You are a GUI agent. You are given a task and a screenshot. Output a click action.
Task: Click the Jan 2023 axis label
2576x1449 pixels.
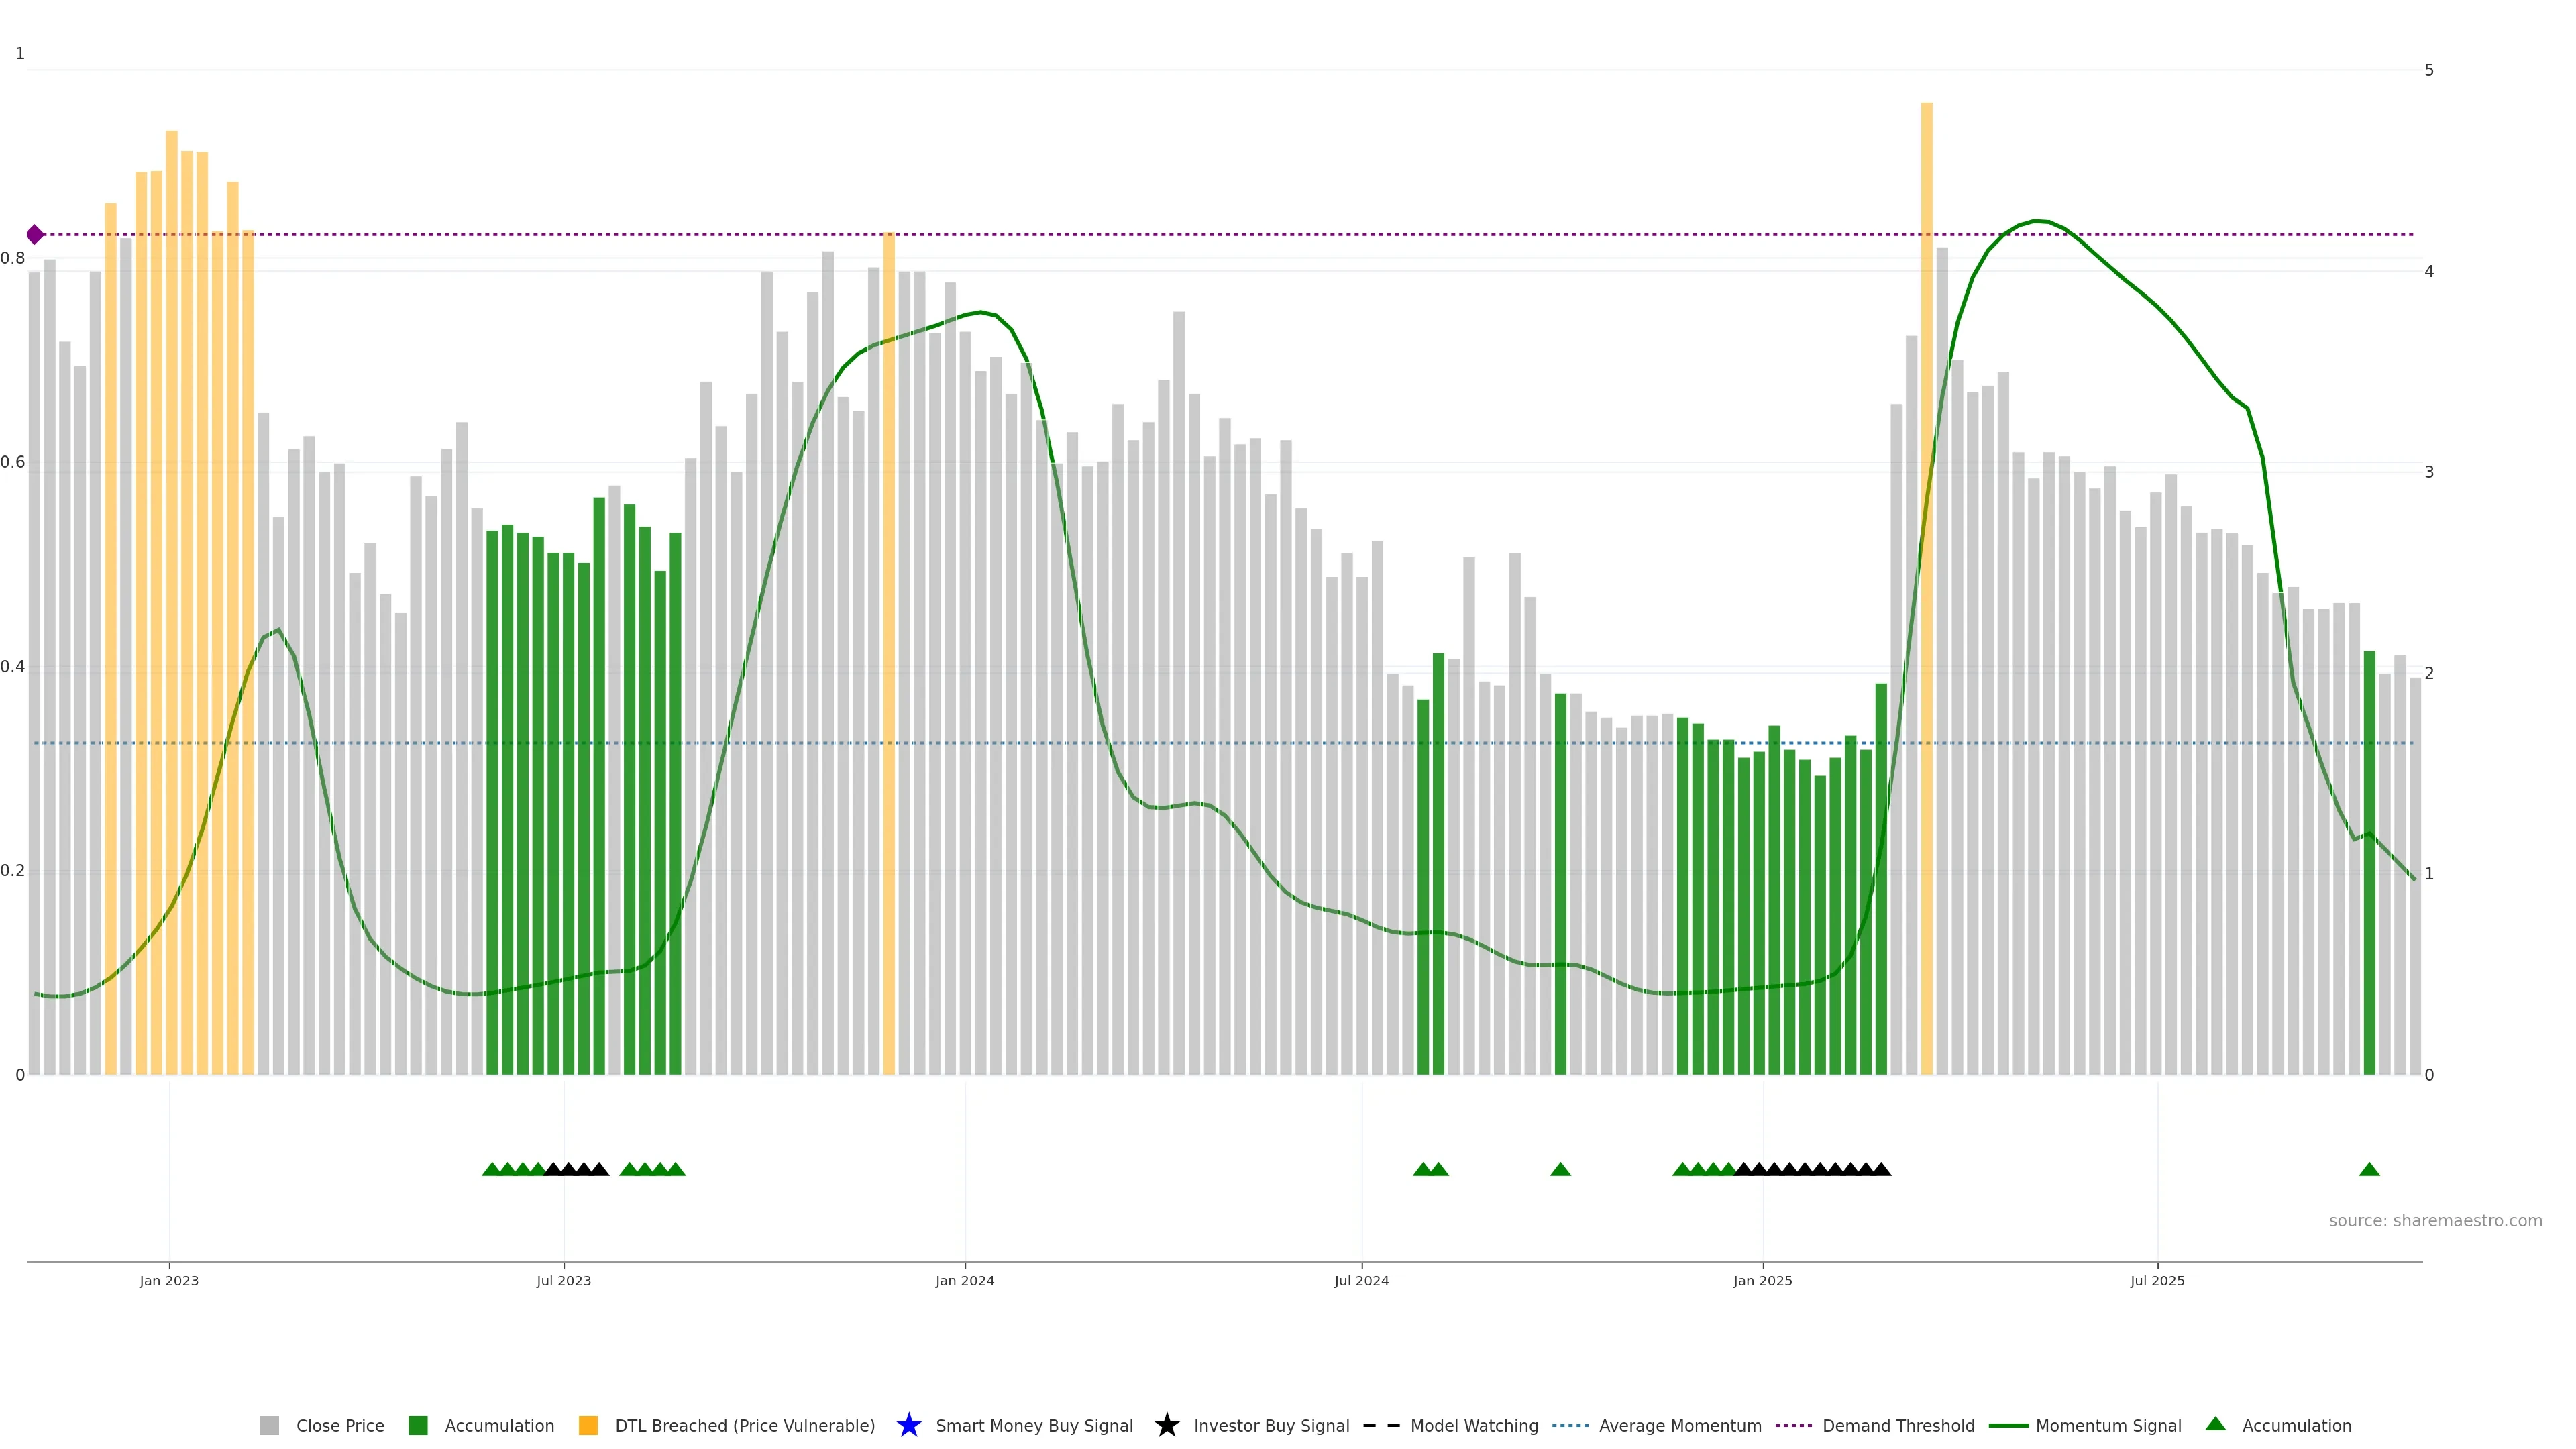click(169, 1280)
